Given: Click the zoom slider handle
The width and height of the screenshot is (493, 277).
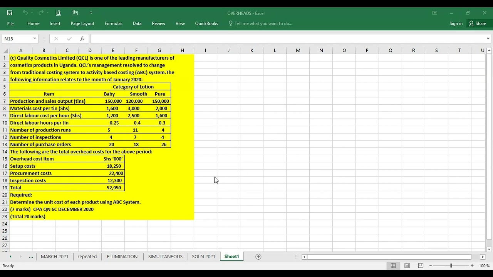Looking at the screenshot, I should pos(451,265).
